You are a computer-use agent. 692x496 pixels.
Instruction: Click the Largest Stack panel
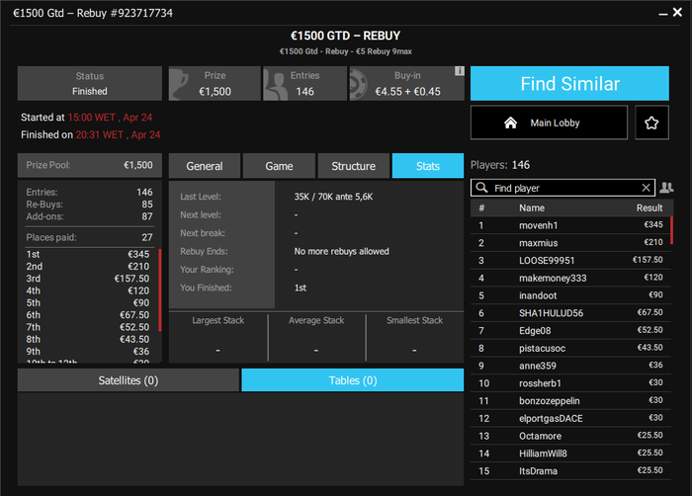point(218,336)
